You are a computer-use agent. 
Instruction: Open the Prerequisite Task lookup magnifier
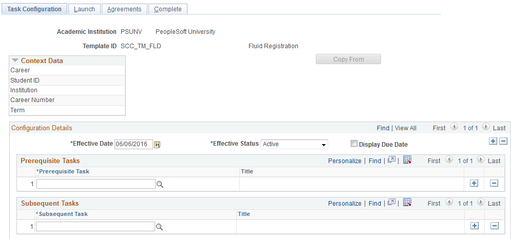[x=160, y=184]
